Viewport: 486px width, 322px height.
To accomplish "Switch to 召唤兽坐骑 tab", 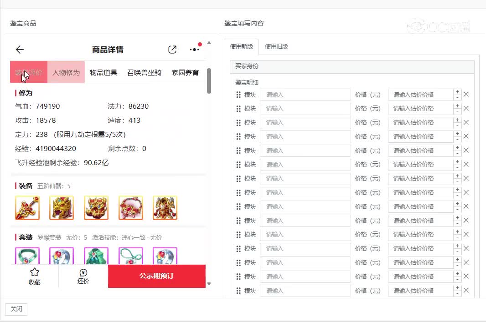I will pyautogui.click(x=144, y=72).
